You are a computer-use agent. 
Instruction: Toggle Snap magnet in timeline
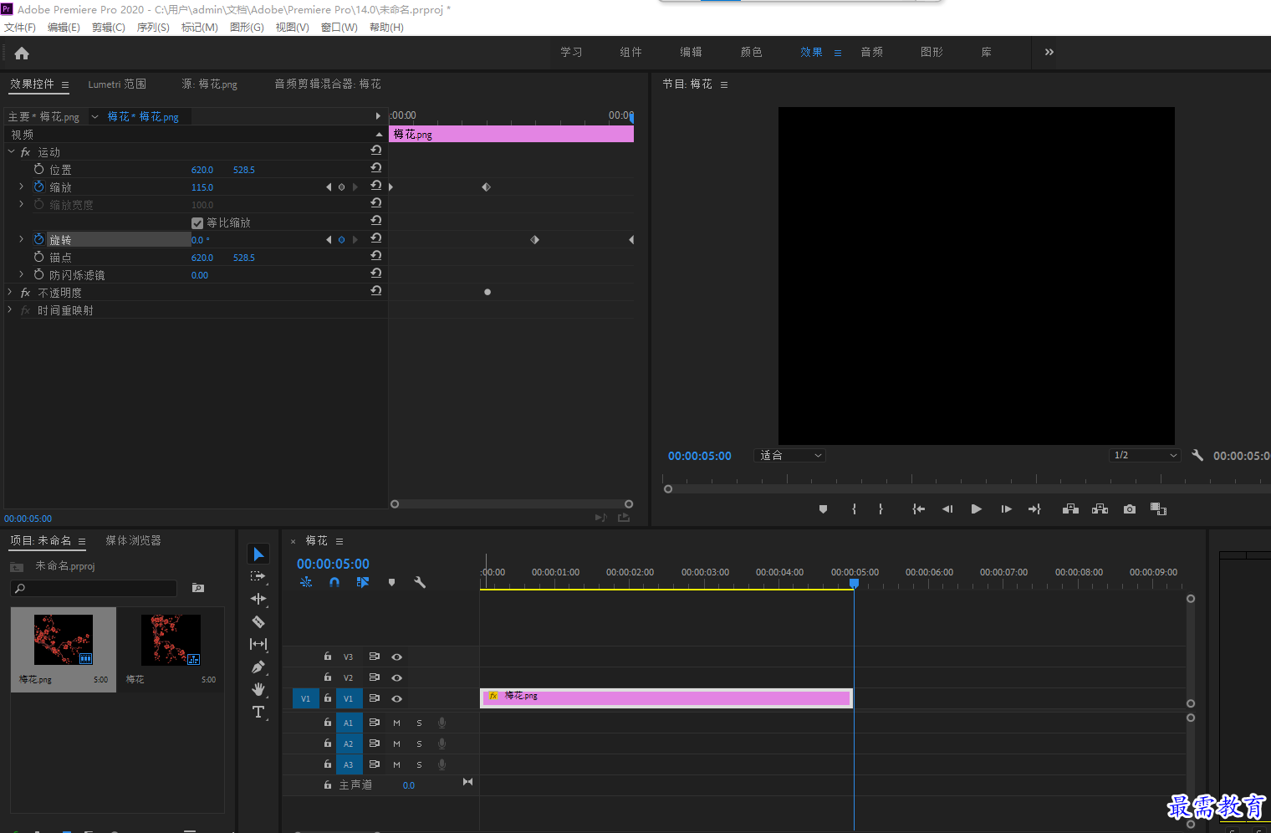pos(334,582)
